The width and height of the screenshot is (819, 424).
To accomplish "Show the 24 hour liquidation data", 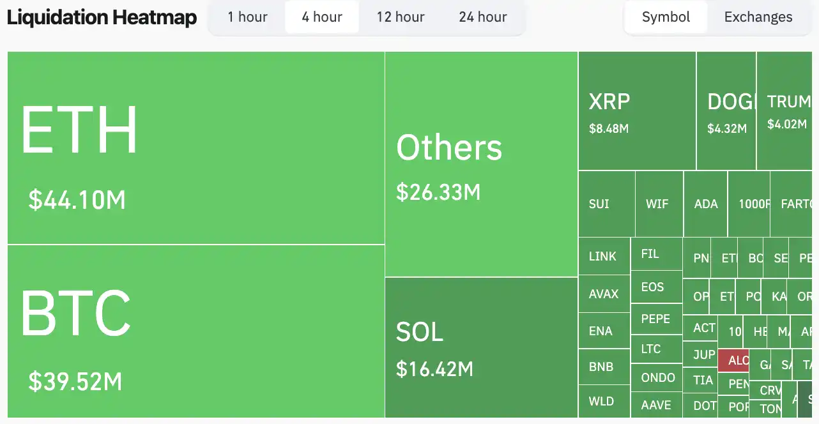I will tap(483, 17).
